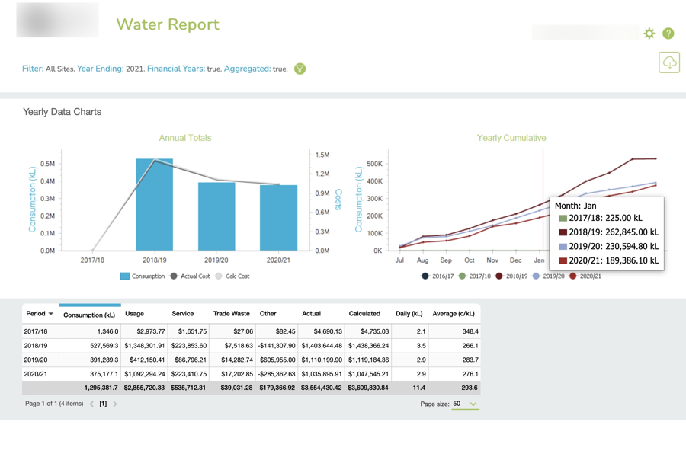This screenshot has width=686, height=457.
Task: Select the Consumption (kL) column header
Action: [89, 313]
